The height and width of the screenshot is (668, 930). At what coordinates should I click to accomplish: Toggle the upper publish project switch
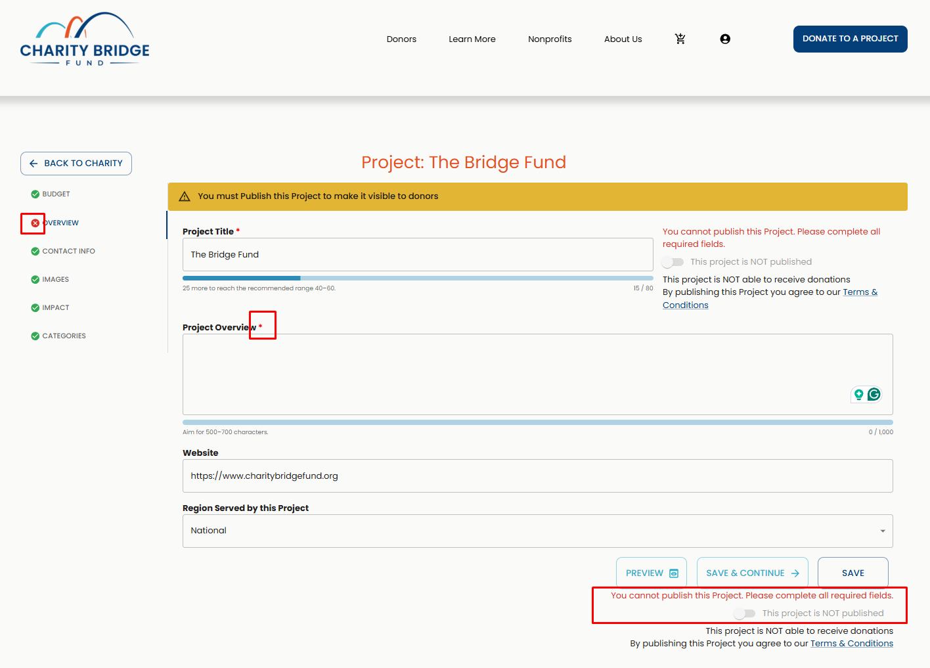673,262
